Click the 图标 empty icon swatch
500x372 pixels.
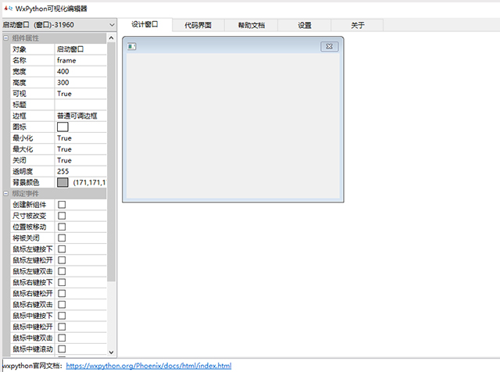(62, 127)
